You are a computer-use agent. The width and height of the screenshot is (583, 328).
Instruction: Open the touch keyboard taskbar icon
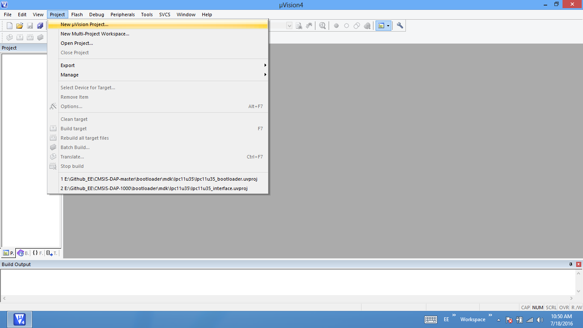click(x=431, y=319)
